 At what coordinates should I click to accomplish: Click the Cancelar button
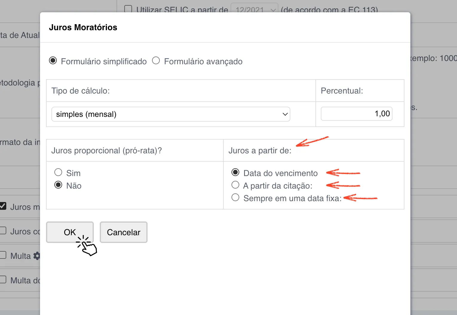coord(123,232)
